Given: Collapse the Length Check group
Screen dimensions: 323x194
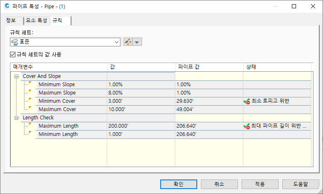Looking at the screenshot, I should tap(17, 118).
